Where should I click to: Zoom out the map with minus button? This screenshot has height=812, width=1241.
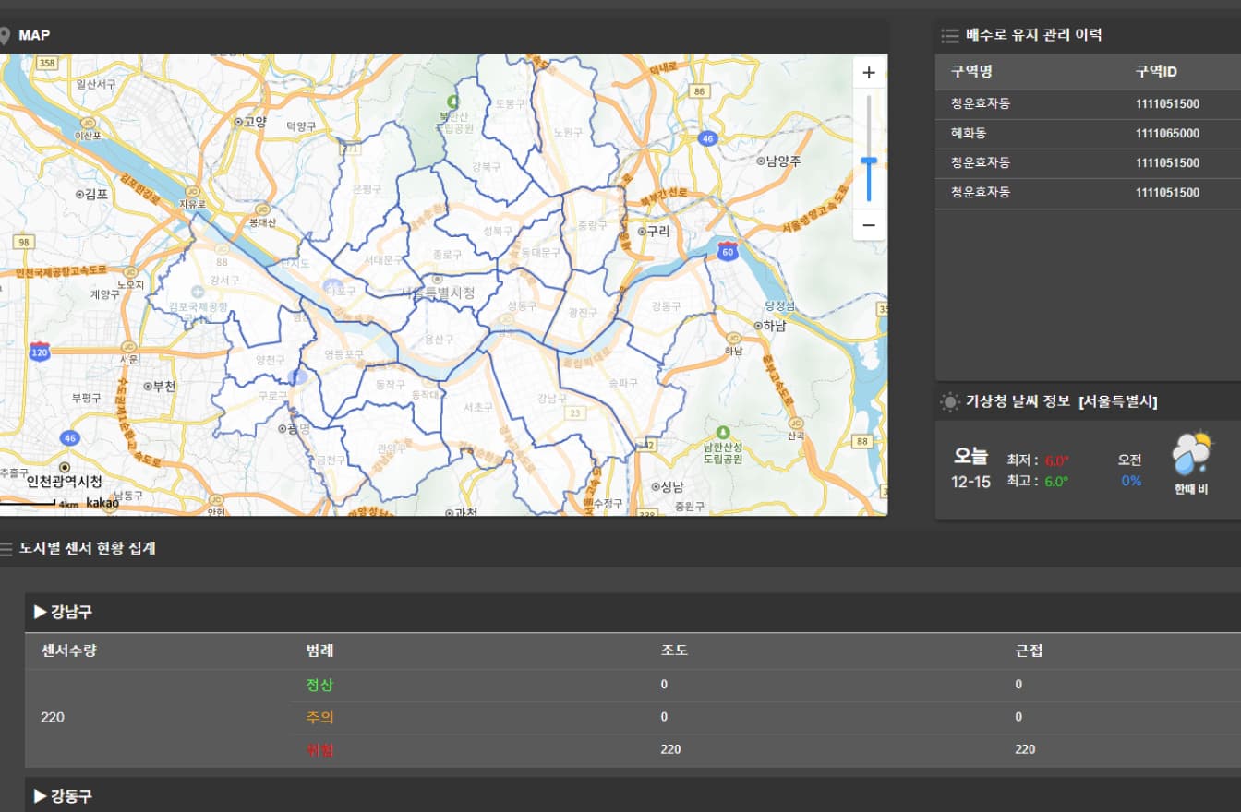[x=868, y=224]
